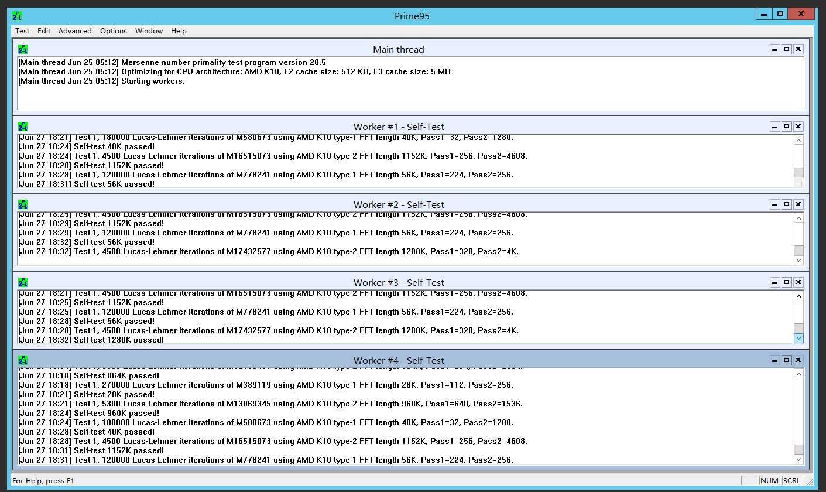This screenshot has height=492, width=826.
Task: Select the Main thread title bar
Action: (x=398, y=50)
